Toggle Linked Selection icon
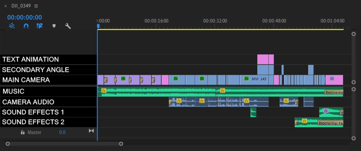The height and width of the screenshot is (151, 361). (39, 26)
